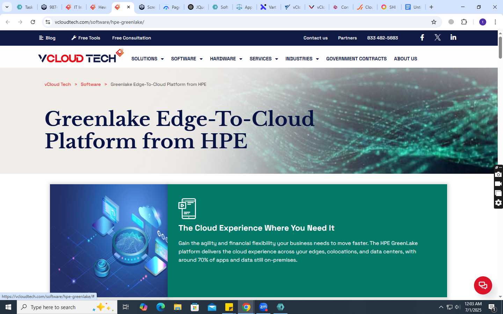Open the LinkedIn social icon

pyautogui.click(x=453, y=37)
